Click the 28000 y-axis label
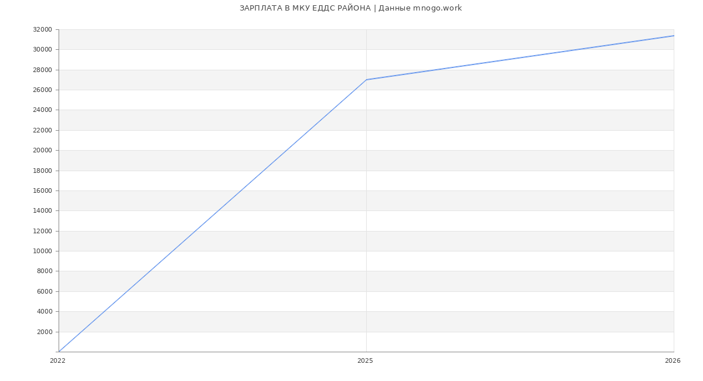The width and height of the screenshot is (703, 381). point(42,70)
